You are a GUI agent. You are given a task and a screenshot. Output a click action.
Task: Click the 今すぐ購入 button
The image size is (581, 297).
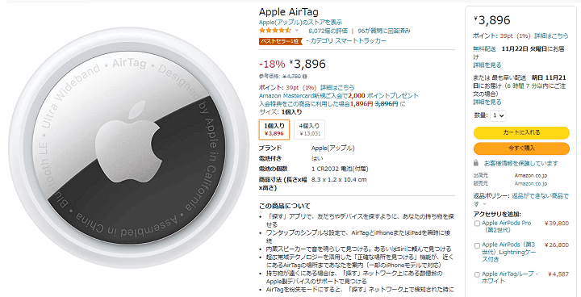(x=521, y=148)
